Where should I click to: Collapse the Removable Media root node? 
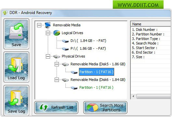(x=39, y=25)
